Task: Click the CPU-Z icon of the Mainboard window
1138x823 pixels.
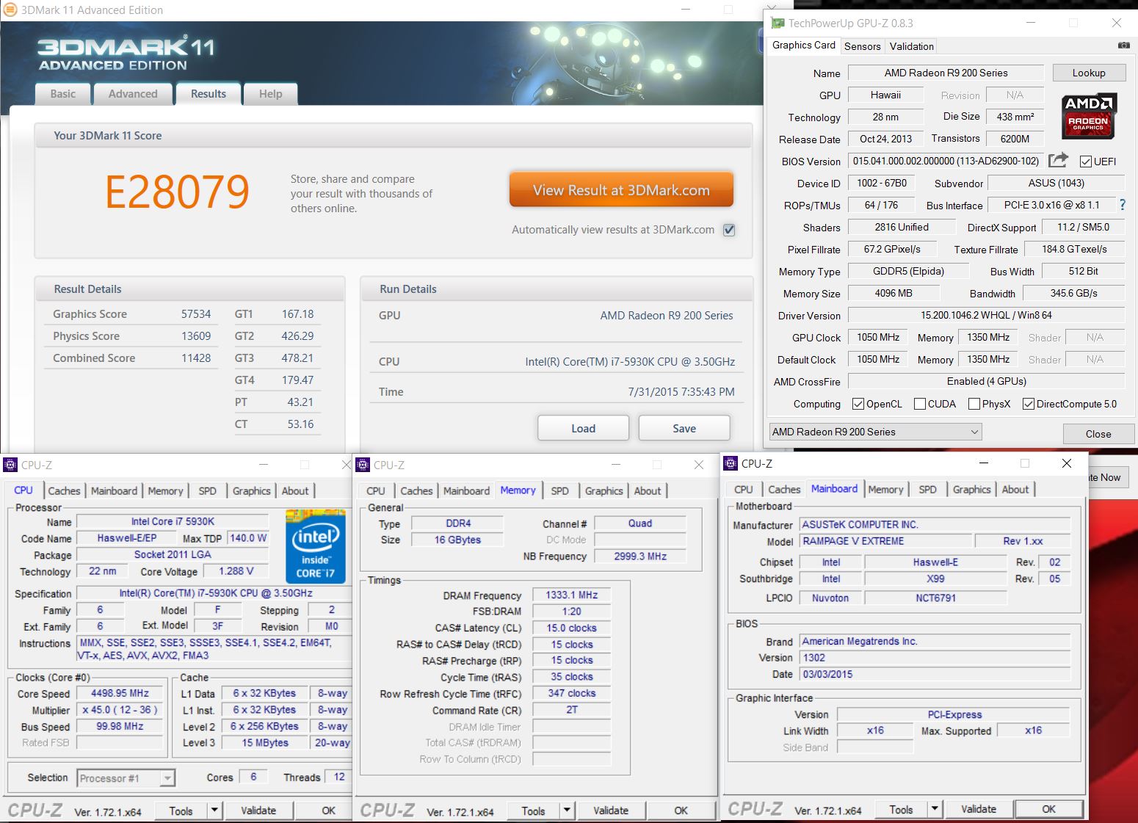Action: click(731, 463)
